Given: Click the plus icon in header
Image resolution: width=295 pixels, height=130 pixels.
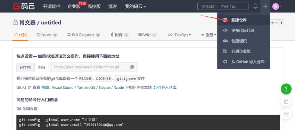Looking at the screenshot, I should coord(265,6).
